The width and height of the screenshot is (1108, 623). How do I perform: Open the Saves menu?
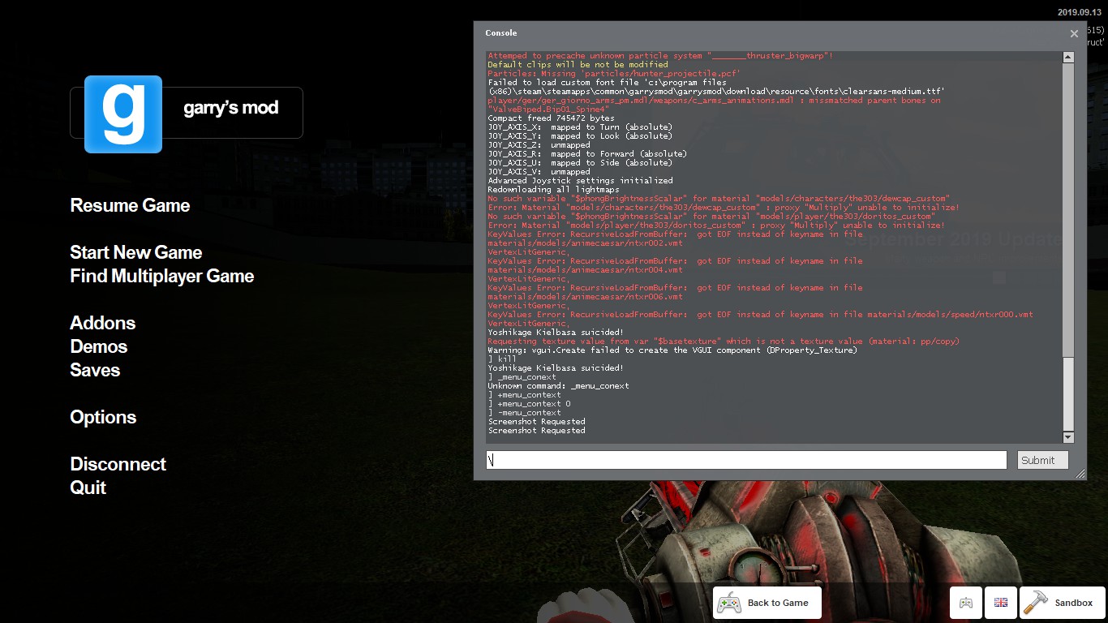pos(95,370)
